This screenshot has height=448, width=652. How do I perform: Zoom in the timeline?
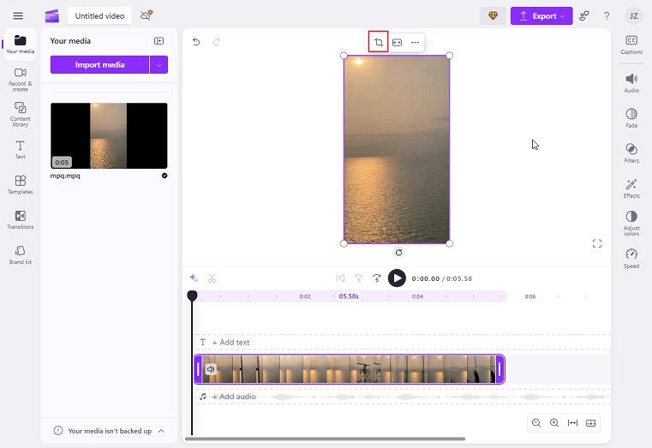click(x=554, y=423)
